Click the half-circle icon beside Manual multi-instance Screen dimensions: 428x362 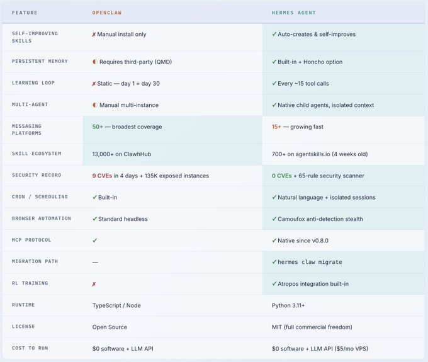pos(94,105)
